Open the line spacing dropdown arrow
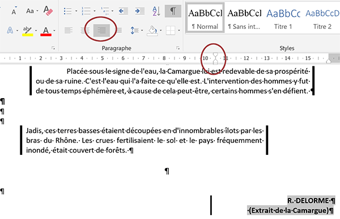 142,31
